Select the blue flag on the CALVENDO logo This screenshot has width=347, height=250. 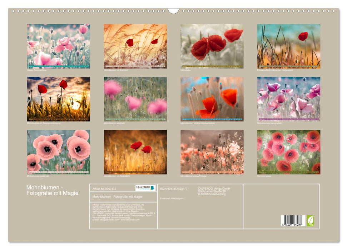tap(153, 188)
